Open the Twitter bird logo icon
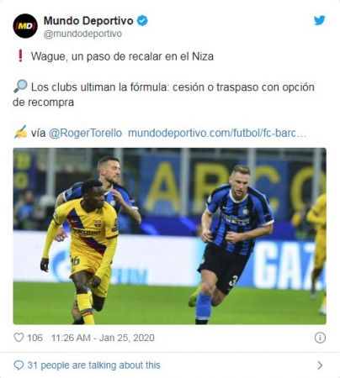340x378 pixels. [x=319, y=20]
